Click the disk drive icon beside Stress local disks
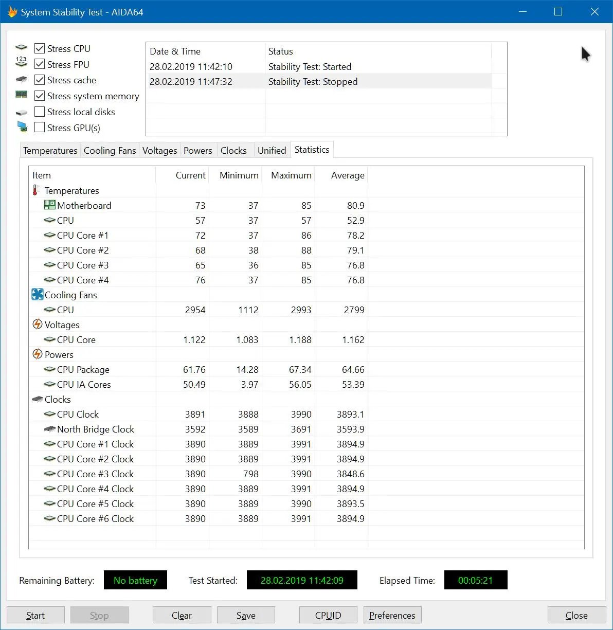 (x=21, y=113)
